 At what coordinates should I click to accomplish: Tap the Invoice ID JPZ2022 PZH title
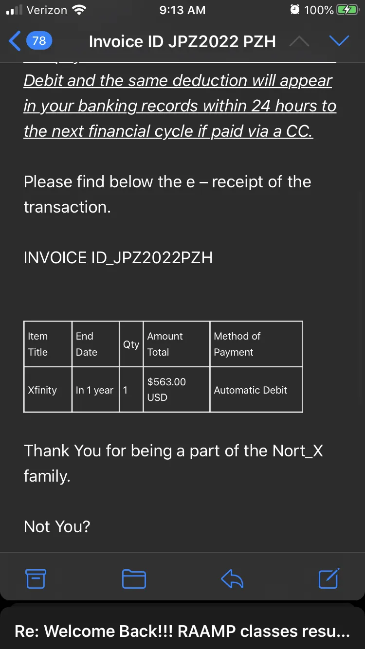click(182, 42)
